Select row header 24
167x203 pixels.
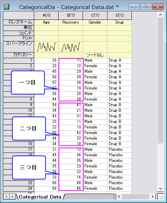pos(19,188)
